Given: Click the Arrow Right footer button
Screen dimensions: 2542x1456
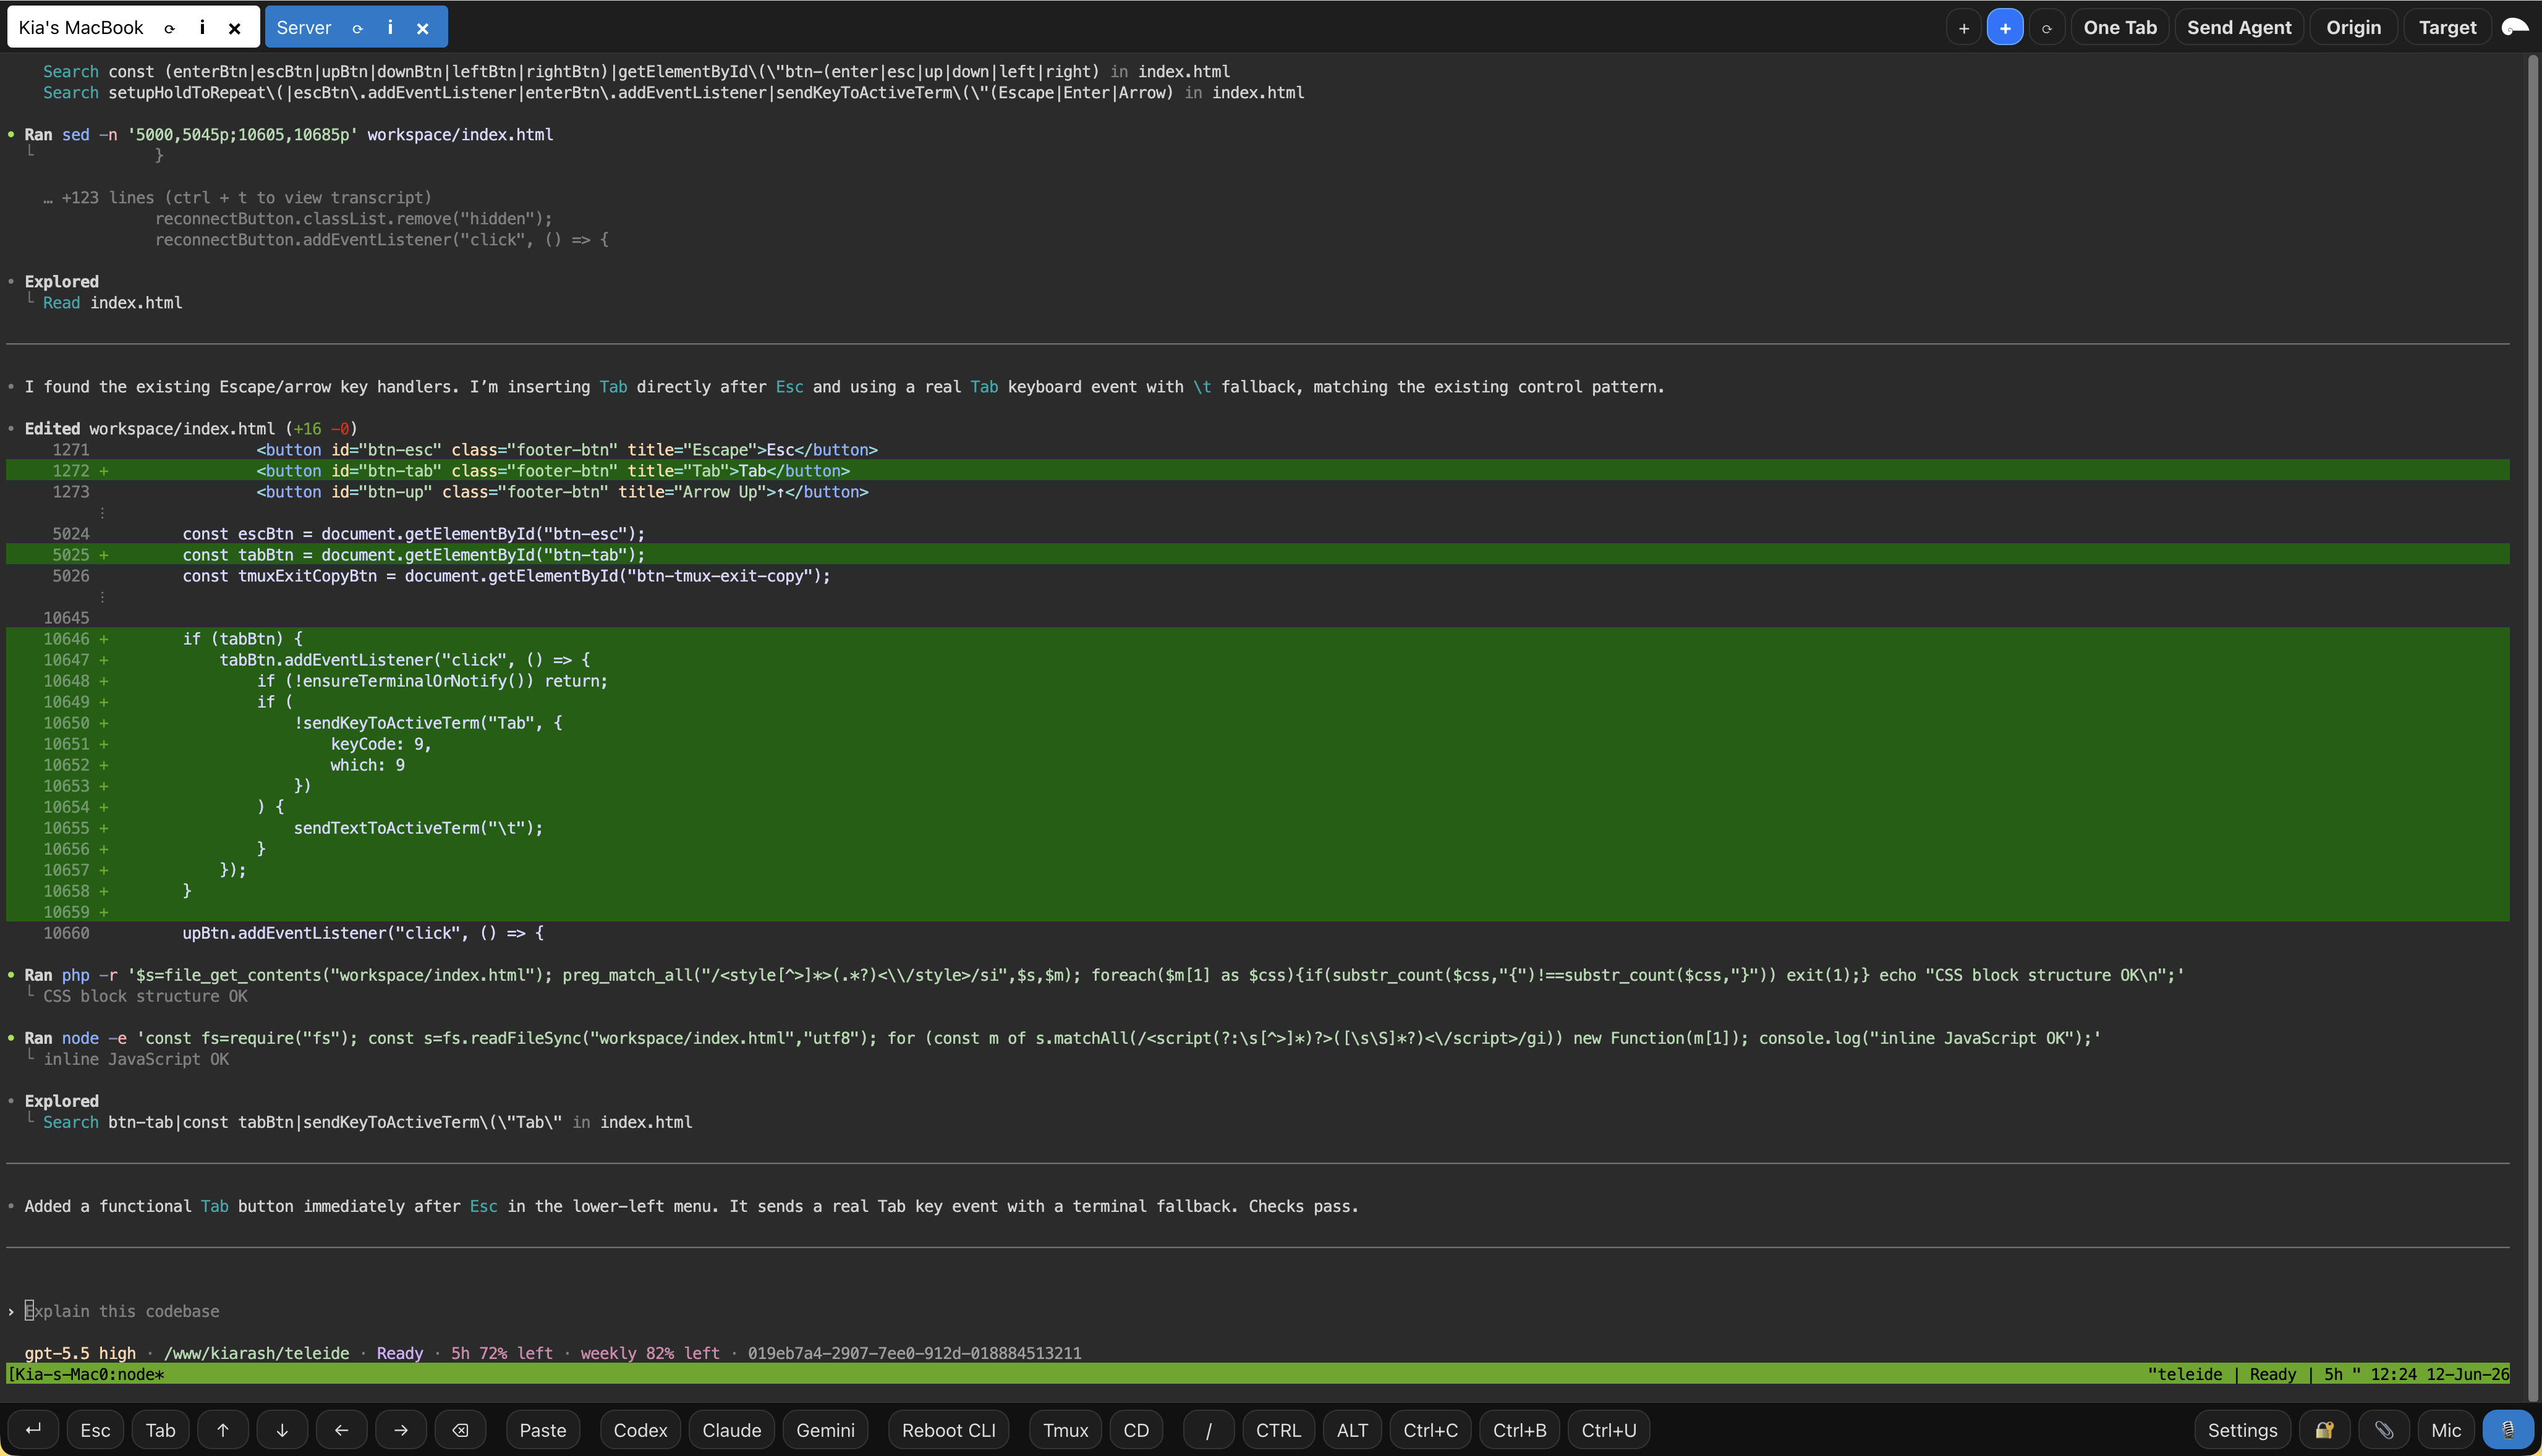Looking at the screenshot, I should (x=401, y=1430).
